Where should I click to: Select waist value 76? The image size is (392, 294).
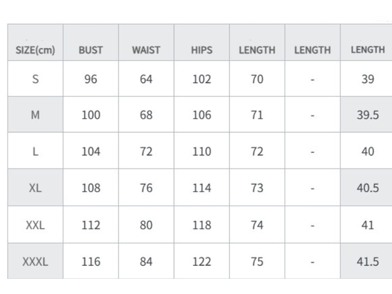pyautogui.click(x=146, y=188)
